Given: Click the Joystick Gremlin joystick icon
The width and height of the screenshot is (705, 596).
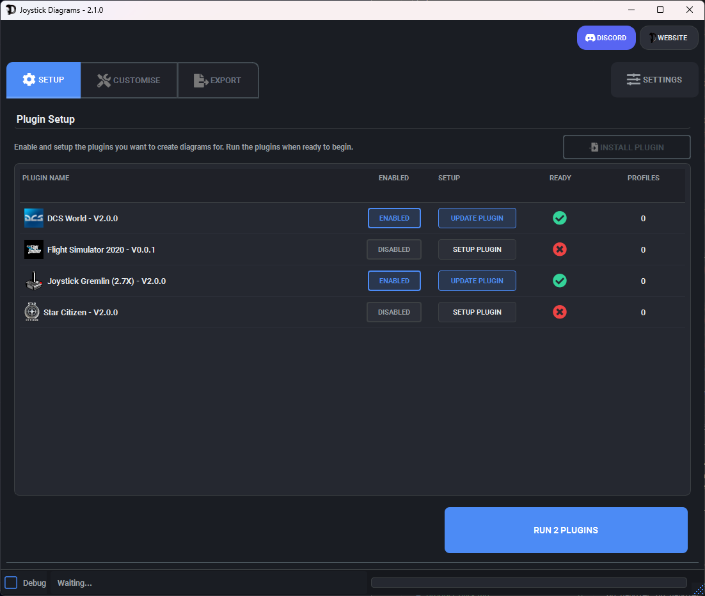Looking at the screenshot, I should click(x=33, y=280).
